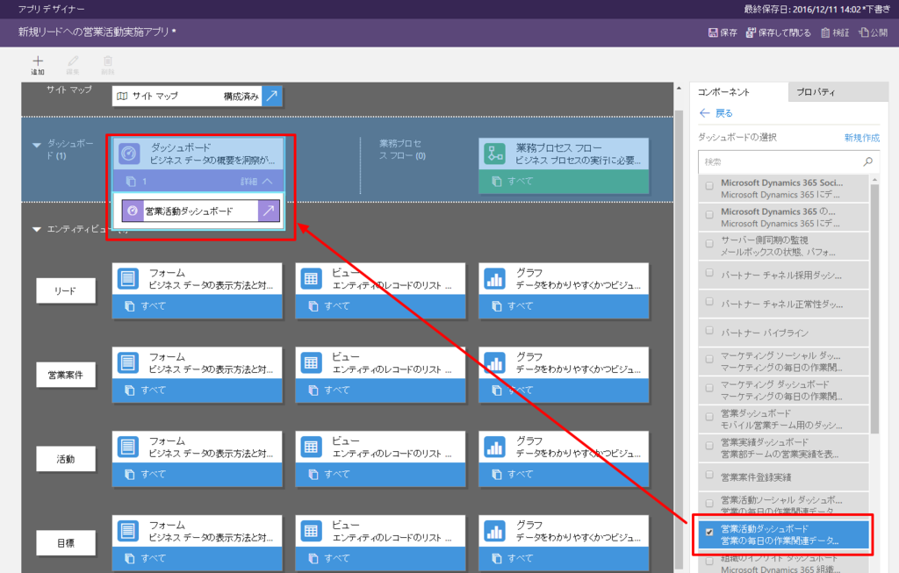Screen dimensions: 899x573
Task: Click the 活動 form tile icon
Action: pyautogui.click(x=128, y=448)
